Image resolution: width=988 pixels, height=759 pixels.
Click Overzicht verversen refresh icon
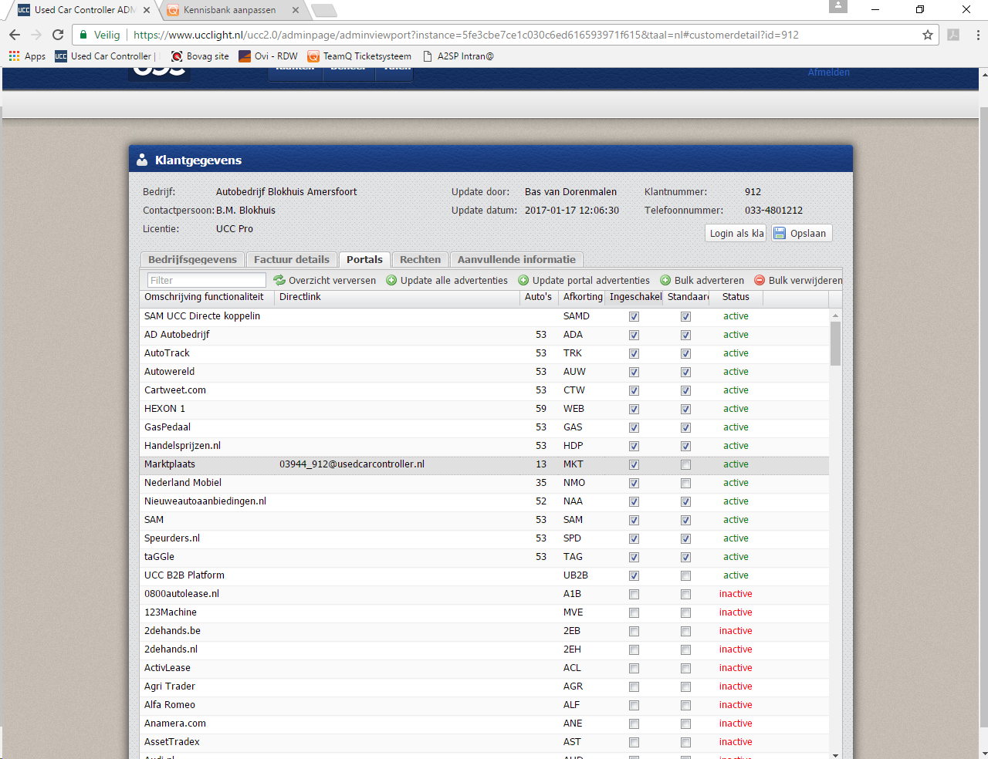[279, 280]
